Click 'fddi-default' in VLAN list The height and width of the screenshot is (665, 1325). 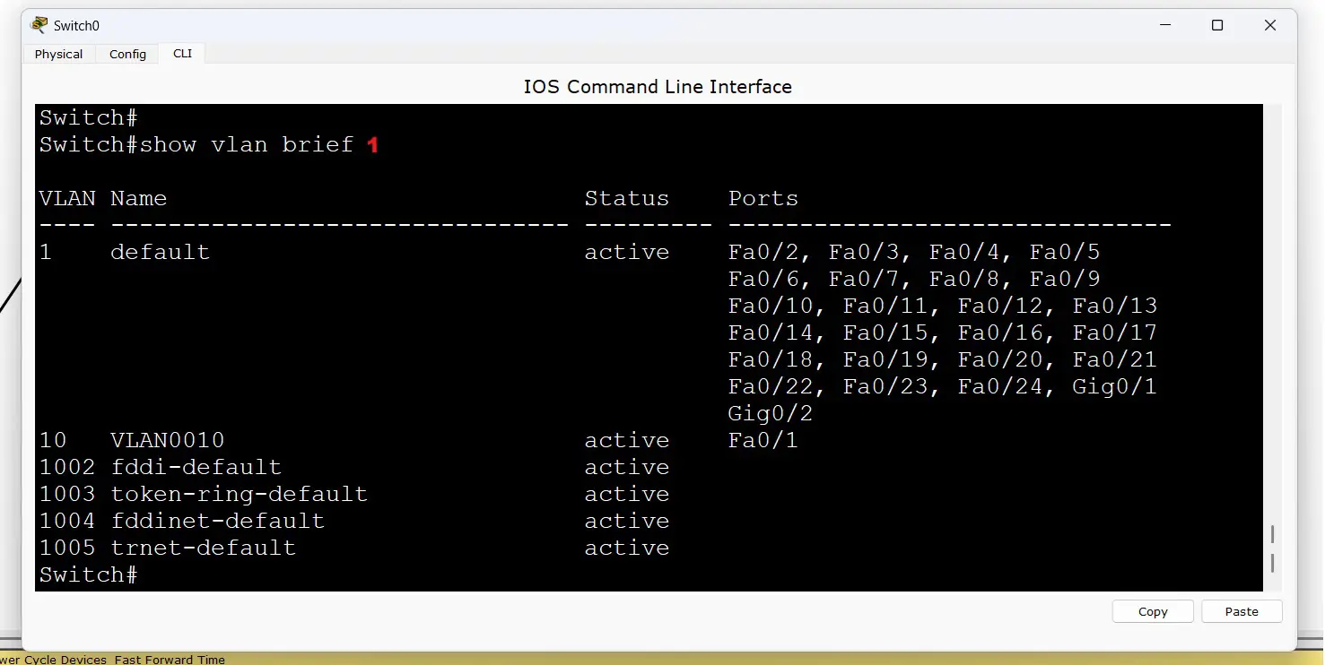(196, 467)
